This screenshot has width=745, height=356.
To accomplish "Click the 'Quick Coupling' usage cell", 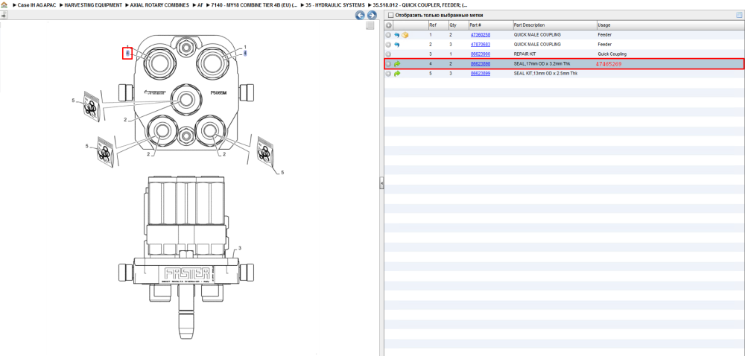I will point(612,54).
